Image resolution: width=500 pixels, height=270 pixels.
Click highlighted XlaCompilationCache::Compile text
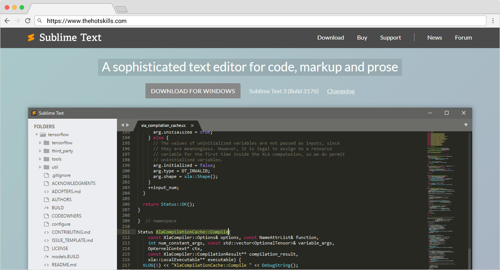[192, 232]
